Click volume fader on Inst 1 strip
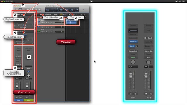187x105 pixels. 131,76
